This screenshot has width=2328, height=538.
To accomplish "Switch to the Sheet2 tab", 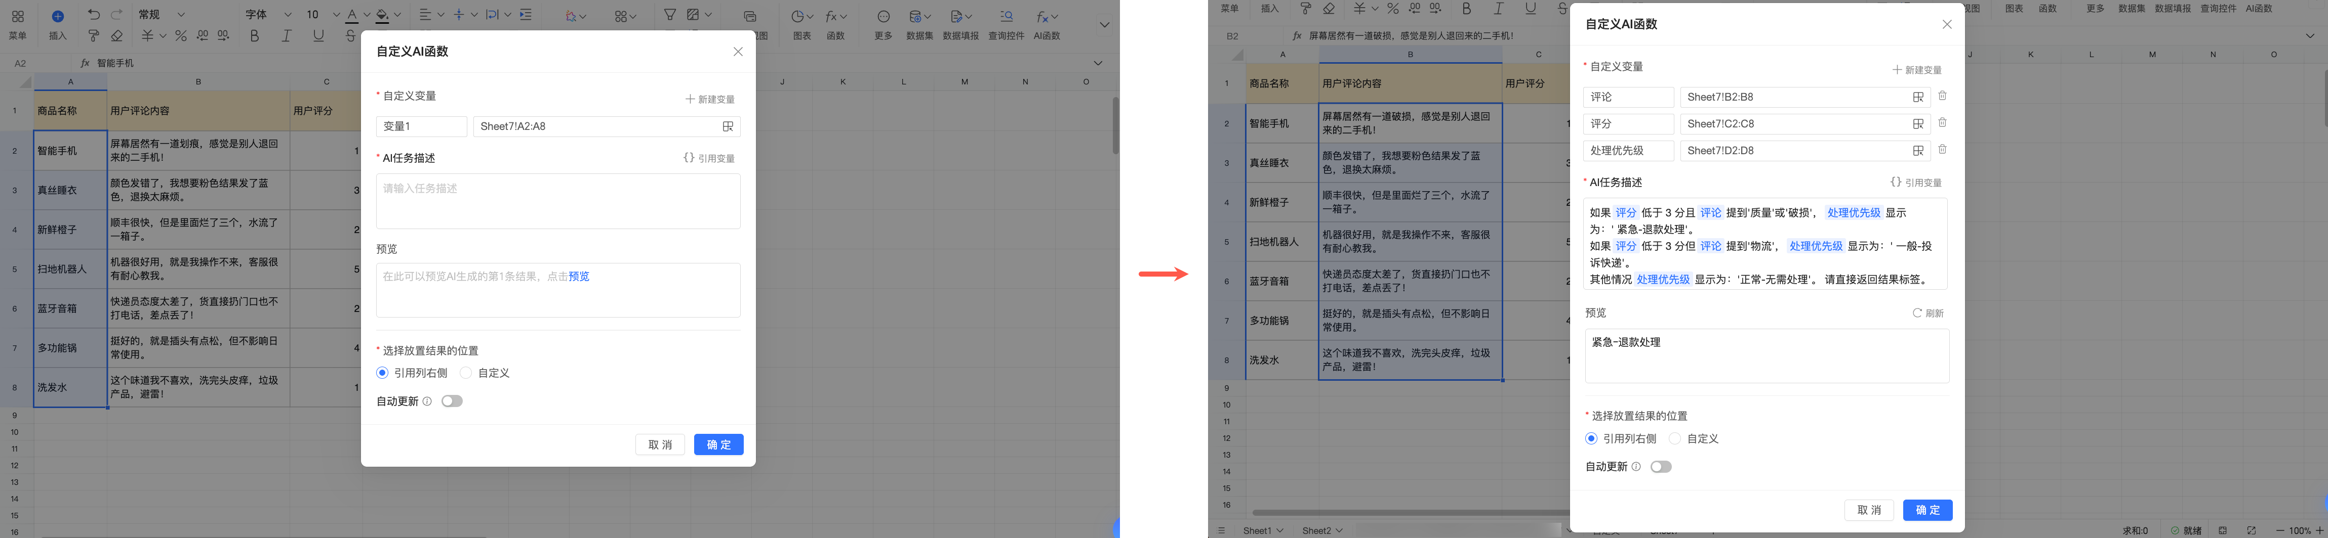I will (1317, 531).
